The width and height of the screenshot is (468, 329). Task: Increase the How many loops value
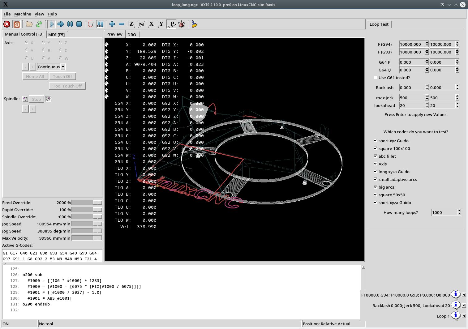(x=459, y=211)
